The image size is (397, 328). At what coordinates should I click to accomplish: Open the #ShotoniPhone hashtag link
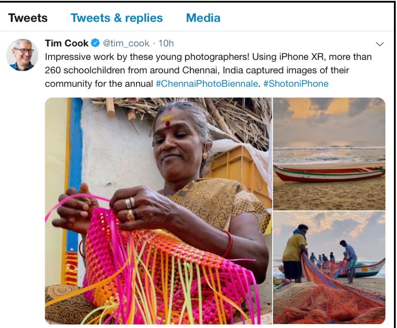[x=296, y=84]
